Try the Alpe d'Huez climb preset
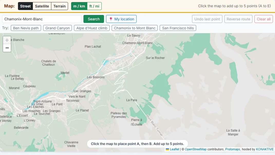 pyautogui.click(x=92, y=28)
